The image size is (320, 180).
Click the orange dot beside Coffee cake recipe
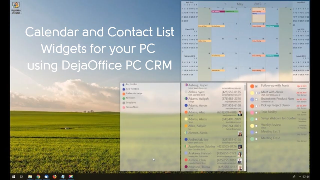tap(124, 93)
